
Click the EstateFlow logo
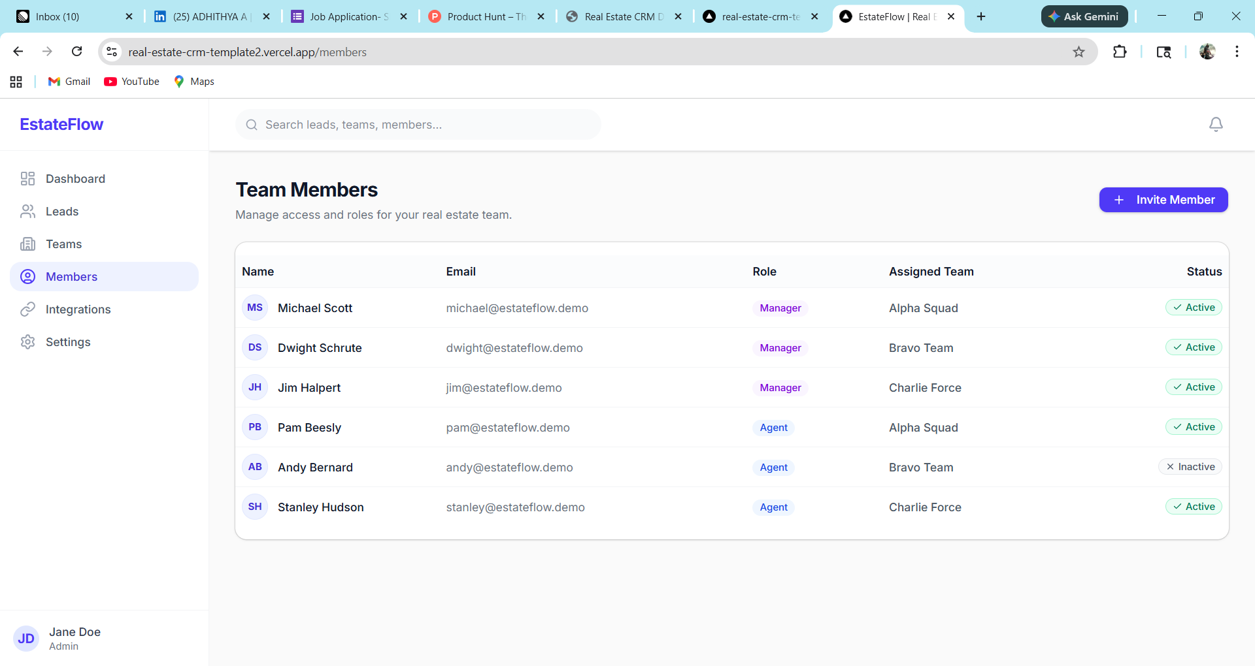61,124
